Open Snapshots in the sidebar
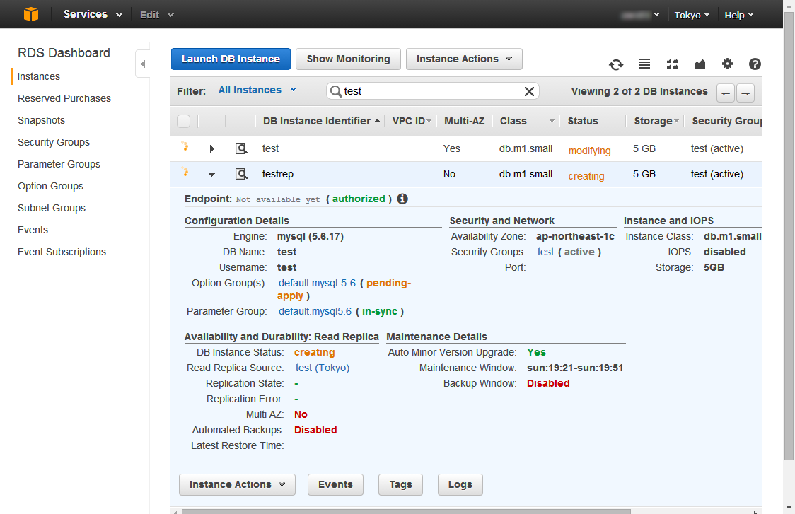Image resolution: width=795 pixels, height=514 pixels. pos(41,120)
